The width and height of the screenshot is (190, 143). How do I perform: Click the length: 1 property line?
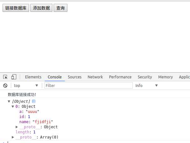point(26,132)
